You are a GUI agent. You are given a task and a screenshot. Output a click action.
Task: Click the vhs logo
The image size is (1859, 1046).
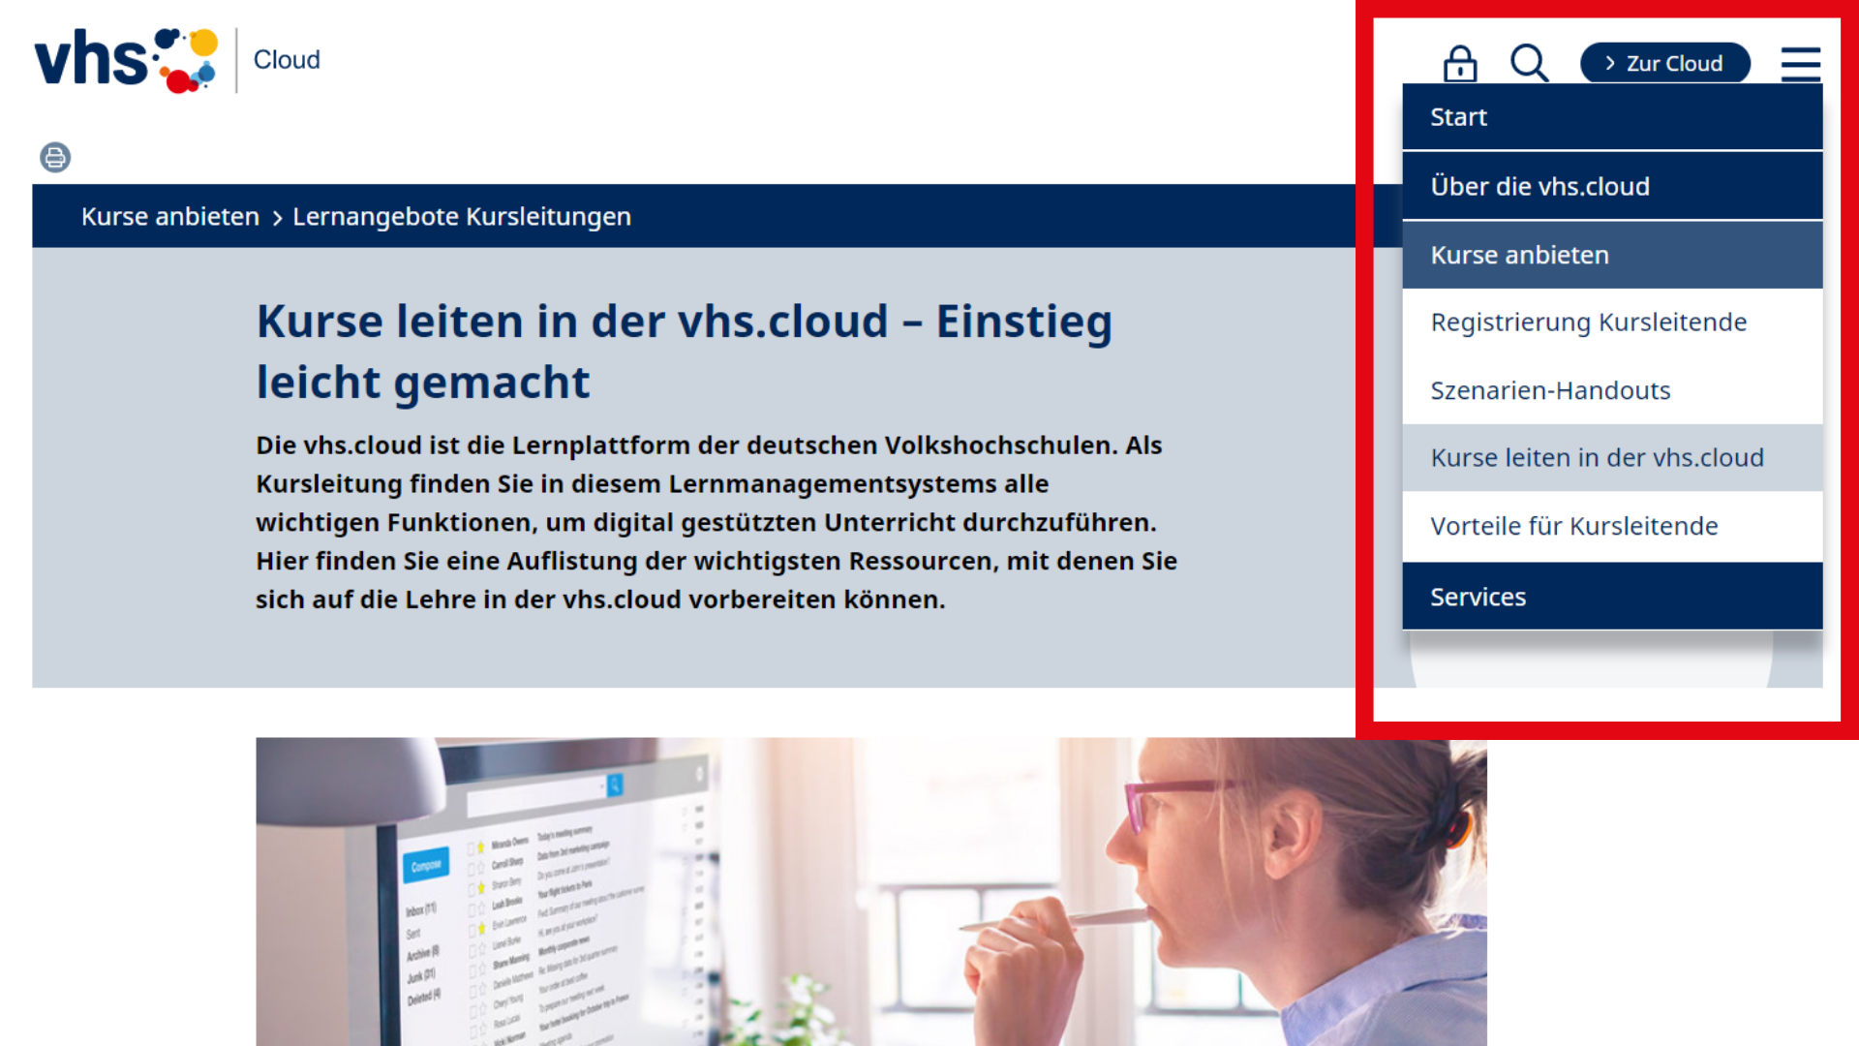coord(126,60)
